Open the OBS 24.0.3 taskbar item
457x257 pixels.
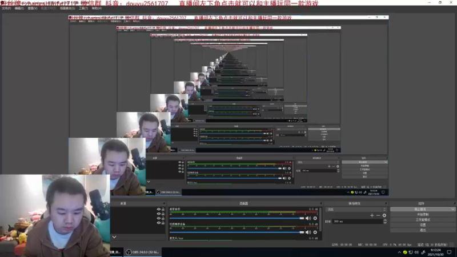[x=142, y=252]
